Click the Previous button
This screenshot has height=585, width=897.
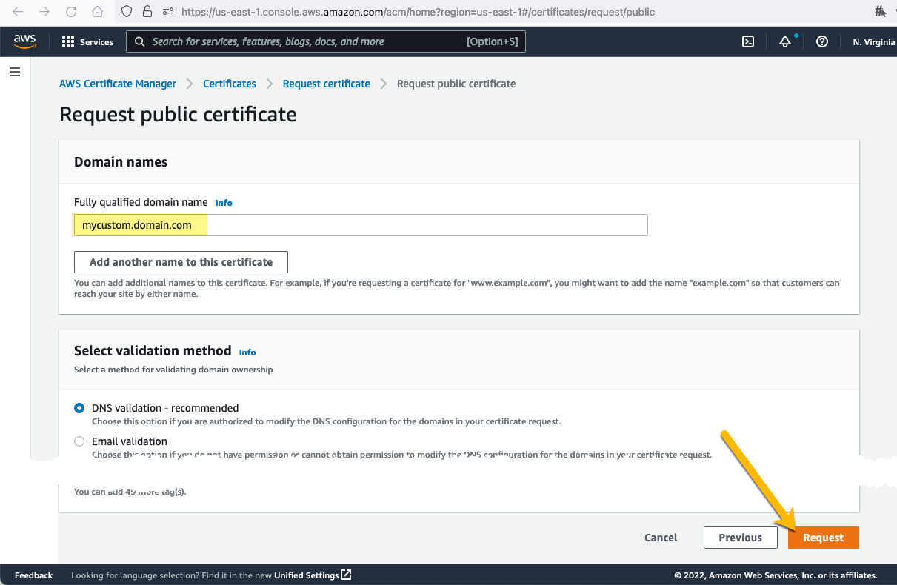[x=740, y=538]
